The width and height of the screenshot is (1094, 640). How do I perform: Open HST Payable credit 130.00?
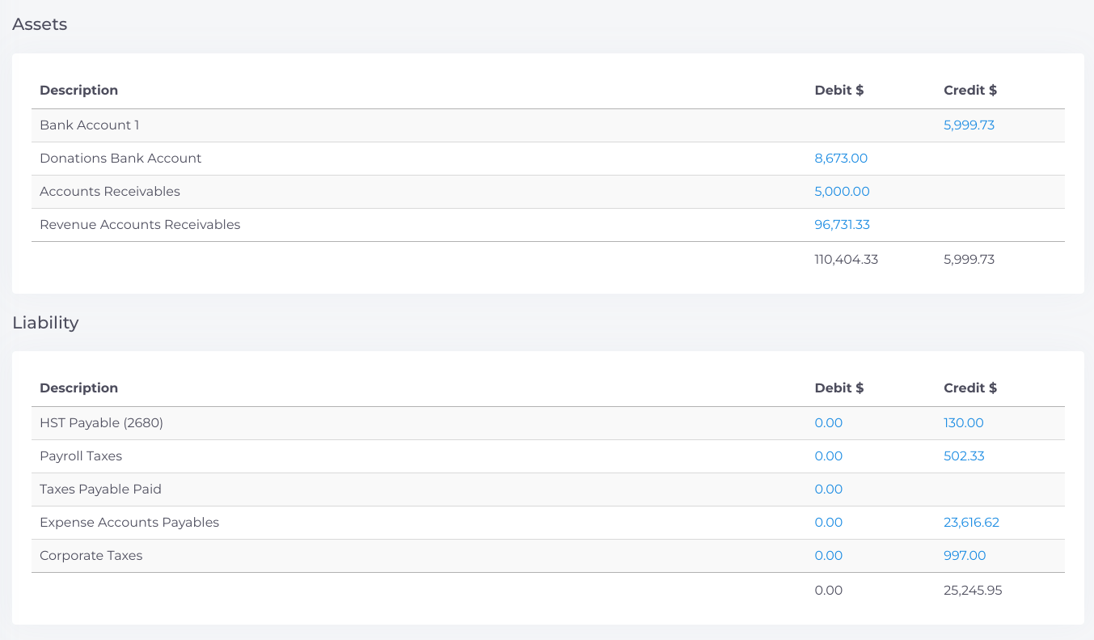click(x=963, y=423)
